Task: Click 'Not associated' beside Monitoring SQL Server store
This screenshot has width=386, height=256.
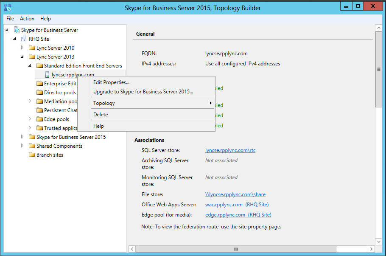Action: coord(221,177)
